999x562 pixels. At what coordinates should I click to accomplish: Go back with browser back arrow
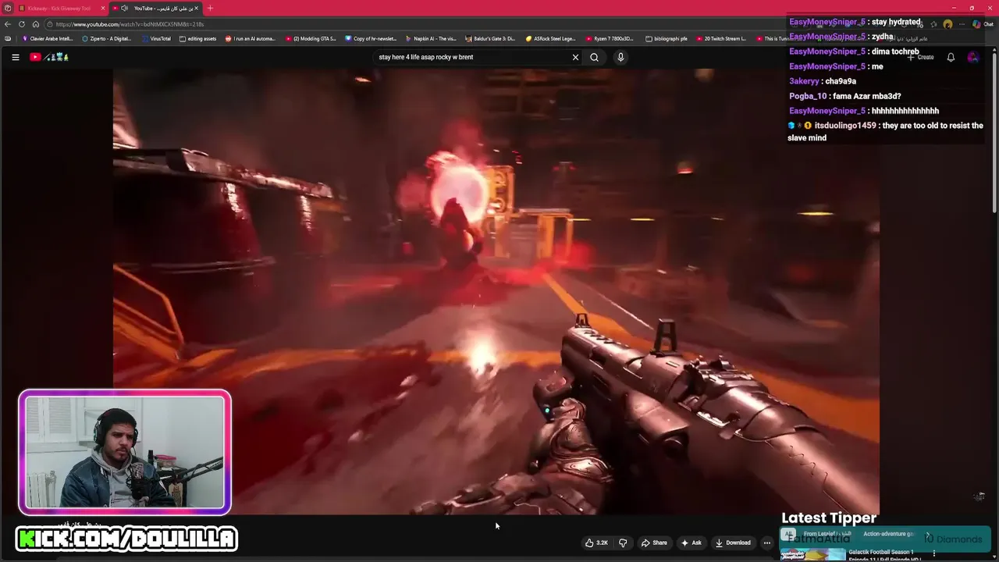(x=8, y=24)
